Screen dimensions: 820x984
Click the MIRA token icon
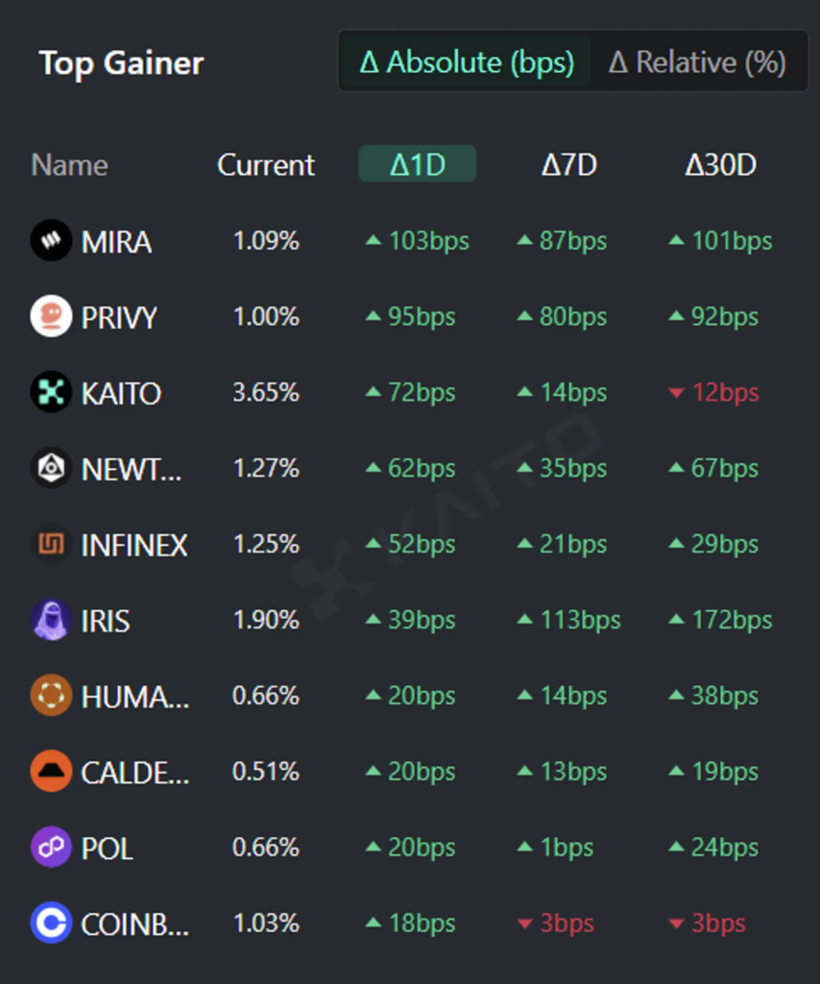pyautogui.click(x=51, y=240)
